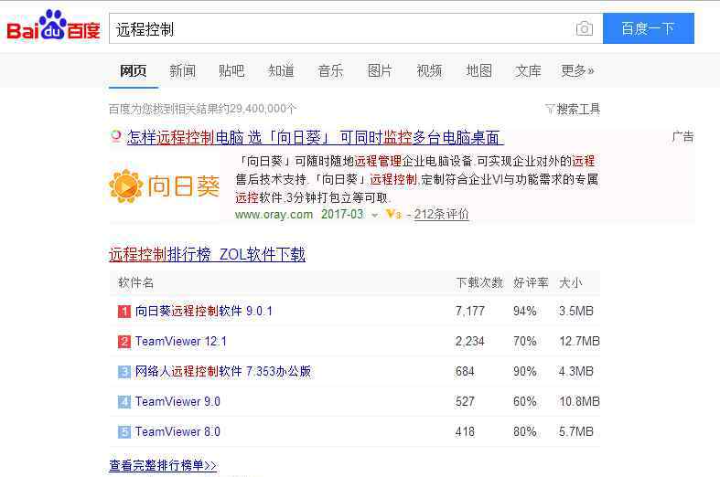This screenshot has width=720, height=477.
Task: Switch to the 贴吧 tab
Action: click(x=231, y=70)
